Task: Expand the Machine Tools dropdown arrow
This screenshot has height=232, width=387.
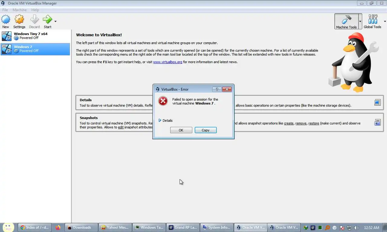Action: tap(360, 21)
